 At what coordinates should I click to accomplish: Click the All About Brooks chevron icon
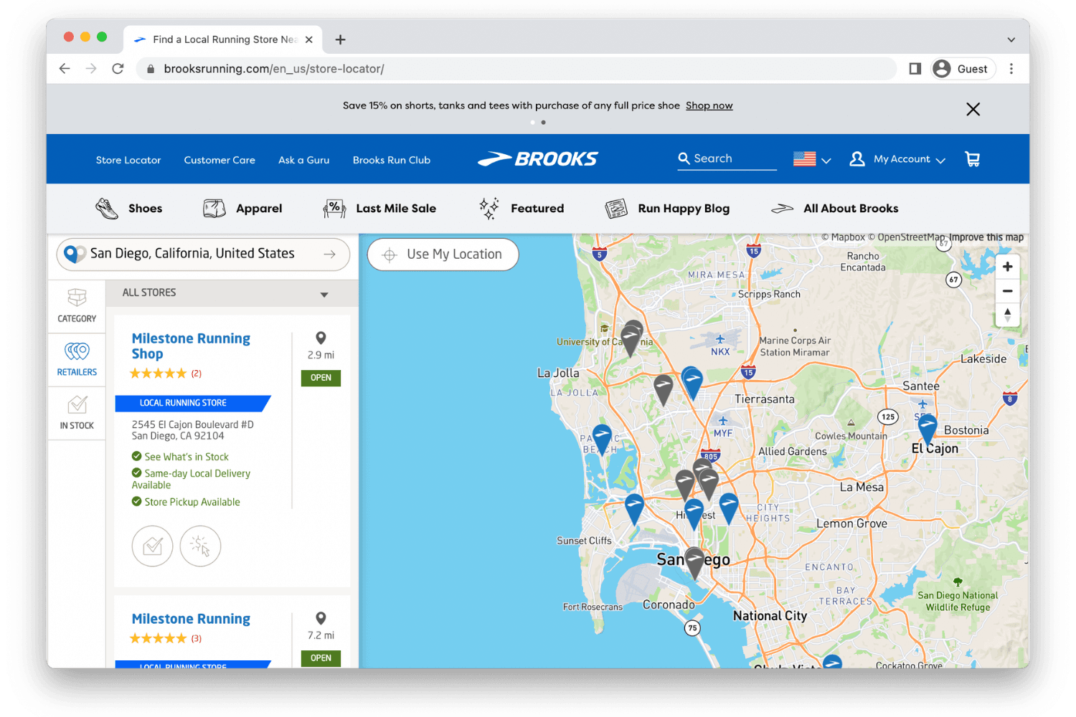(782, 209)
